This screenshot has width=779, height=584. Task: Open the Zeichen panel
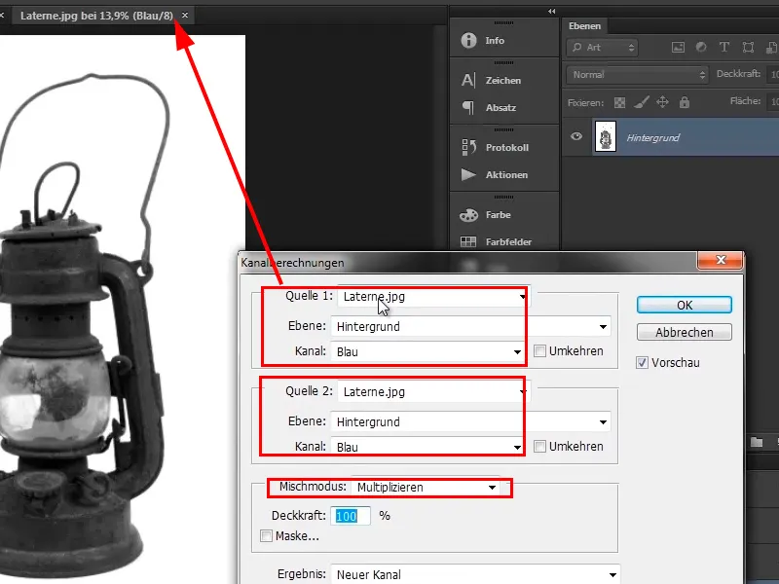pyautogui.click(x=502, y=81)
